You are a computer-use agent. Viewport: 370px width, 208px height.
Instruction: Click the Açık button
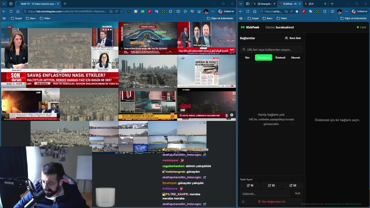[x=297, y=193]
